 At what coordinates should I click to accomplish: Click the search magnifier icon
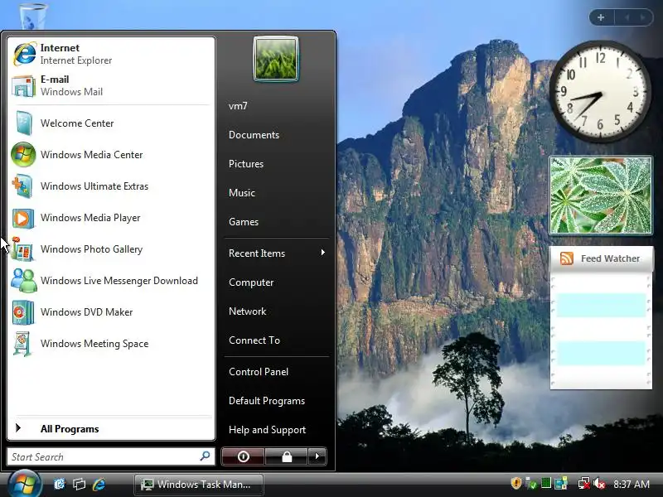tap(205, 456)
